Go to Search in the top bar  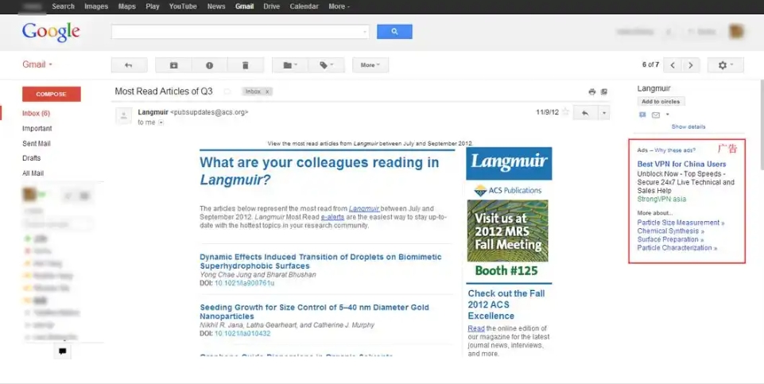[64, 6]
